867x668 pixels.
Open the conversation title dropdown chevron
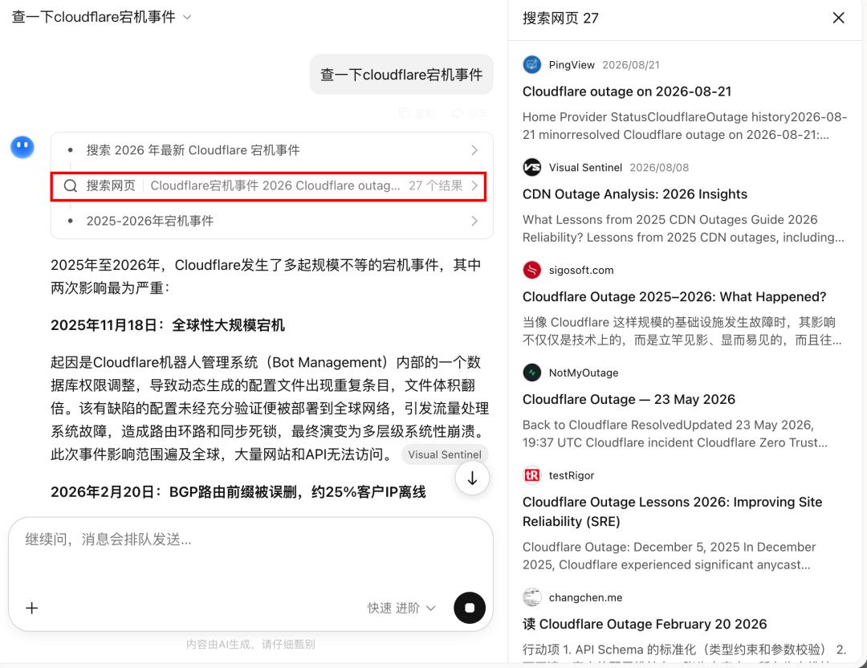pyautogui.click(x=187, y=18)
